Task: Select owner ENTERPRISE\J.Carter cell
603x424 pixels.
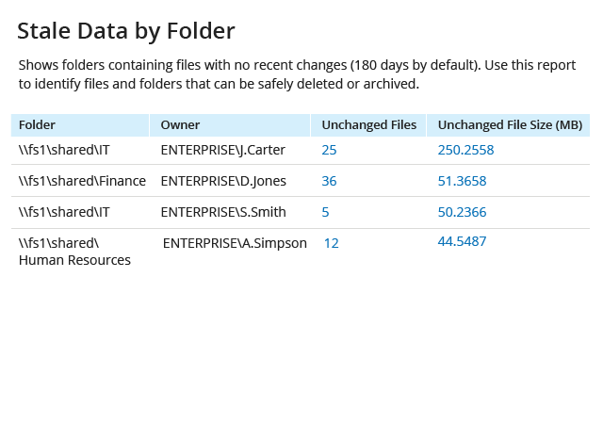Action: 222,150
